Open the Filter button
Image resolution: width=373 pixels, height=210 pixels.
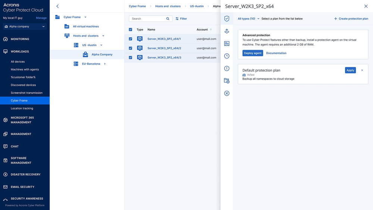pos(181,19)
